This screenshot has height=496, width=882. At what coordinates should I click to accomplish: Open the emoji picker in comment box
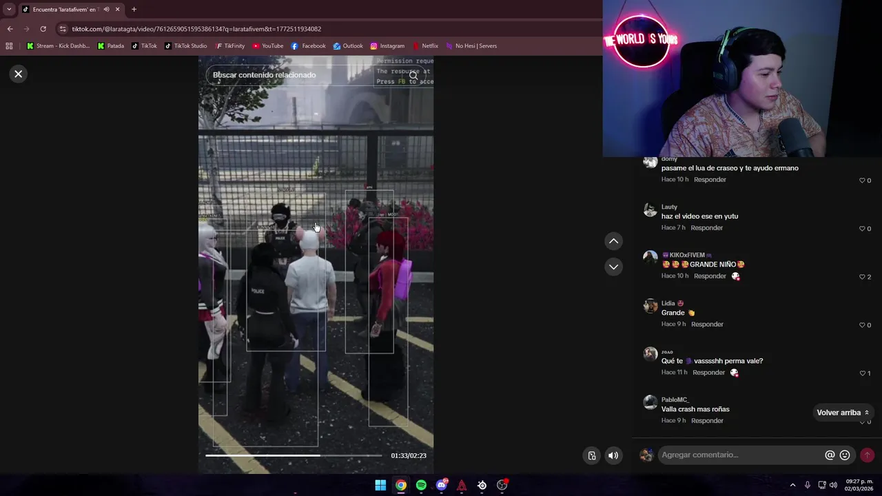[x=845, y=455]
